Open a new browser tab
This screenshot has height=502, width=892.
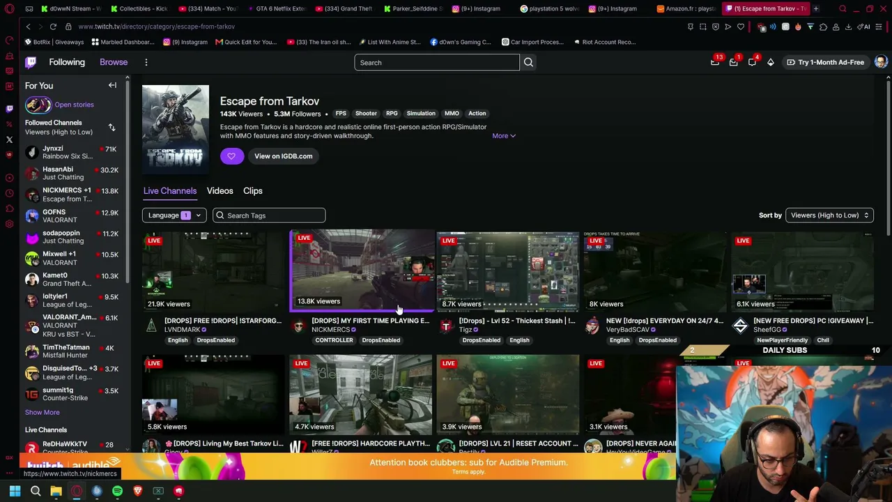point(816,8)
